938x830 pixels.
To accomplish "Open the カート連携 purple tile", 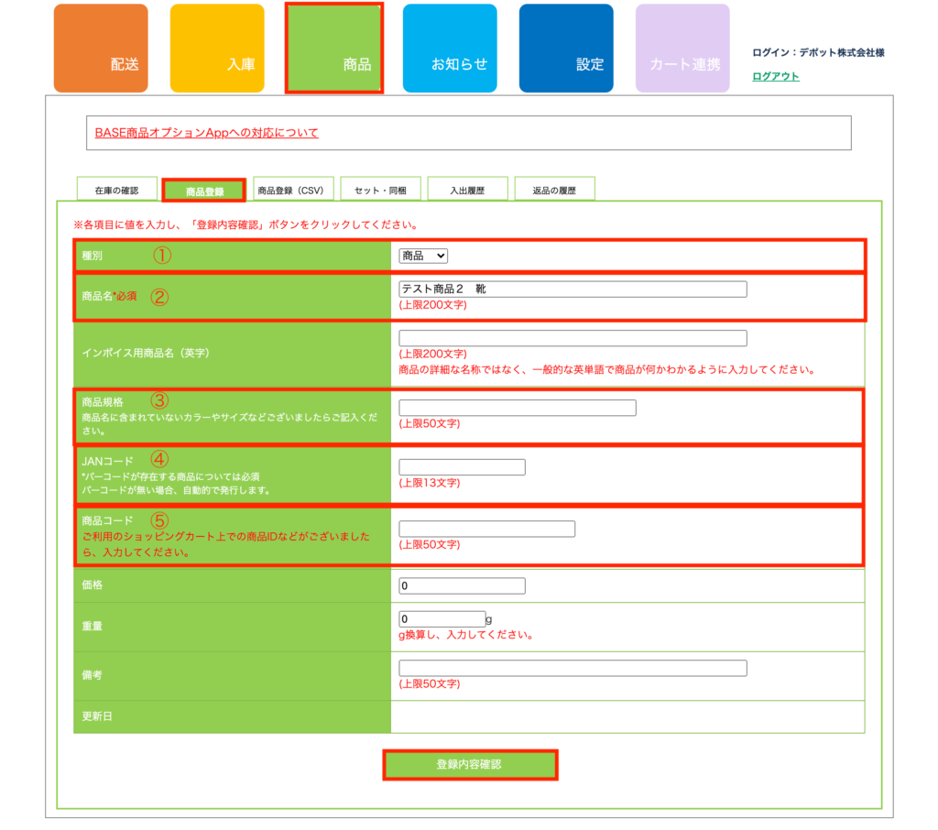I will coord(682,49).
